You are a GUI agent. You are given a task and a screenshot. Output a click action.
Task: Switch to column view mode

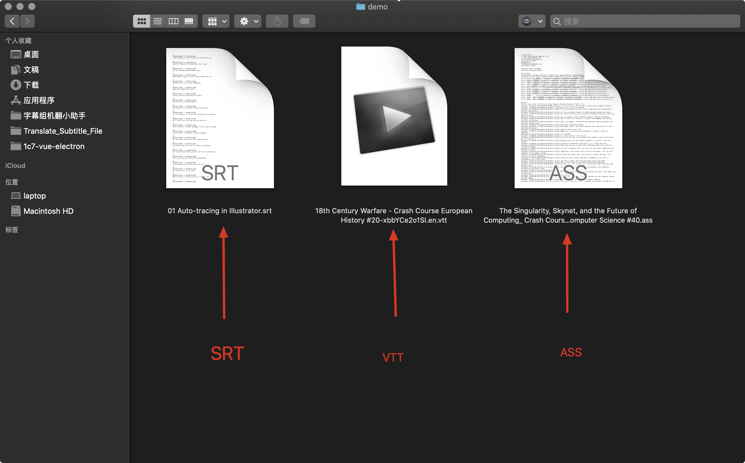(173, 21)
